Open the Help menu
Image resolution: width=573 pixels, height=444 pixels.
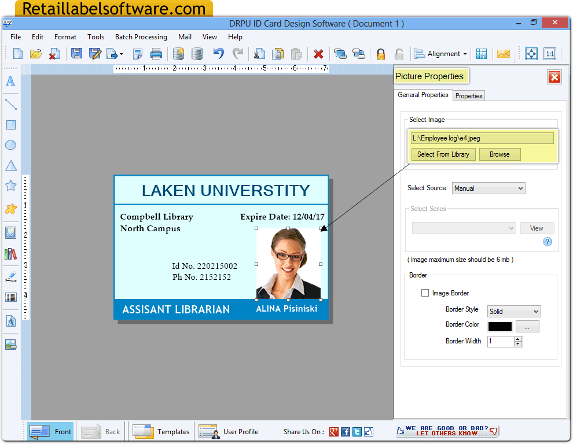point(235,37)
